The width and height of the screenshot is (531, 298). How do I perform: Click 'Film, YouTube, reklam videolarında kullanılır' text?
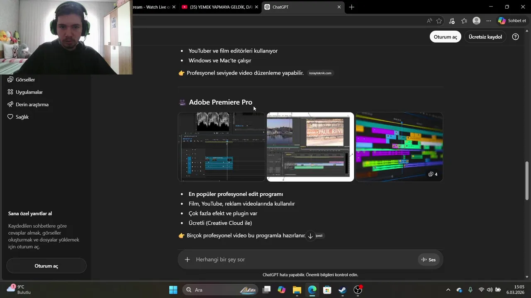point(241,204)
